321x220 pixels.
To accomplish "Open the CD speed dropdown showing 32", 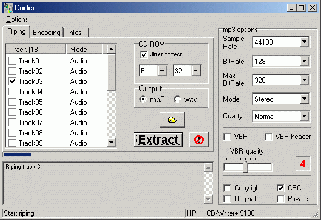I will click(196, 71).
